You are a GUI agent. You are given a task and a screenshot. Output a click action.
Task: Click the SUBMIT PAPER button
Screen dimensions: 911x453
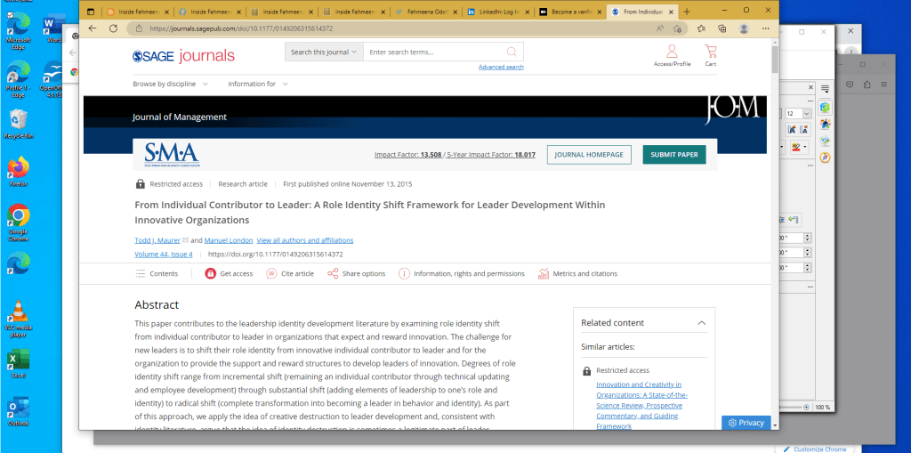[x=673, y=154]
